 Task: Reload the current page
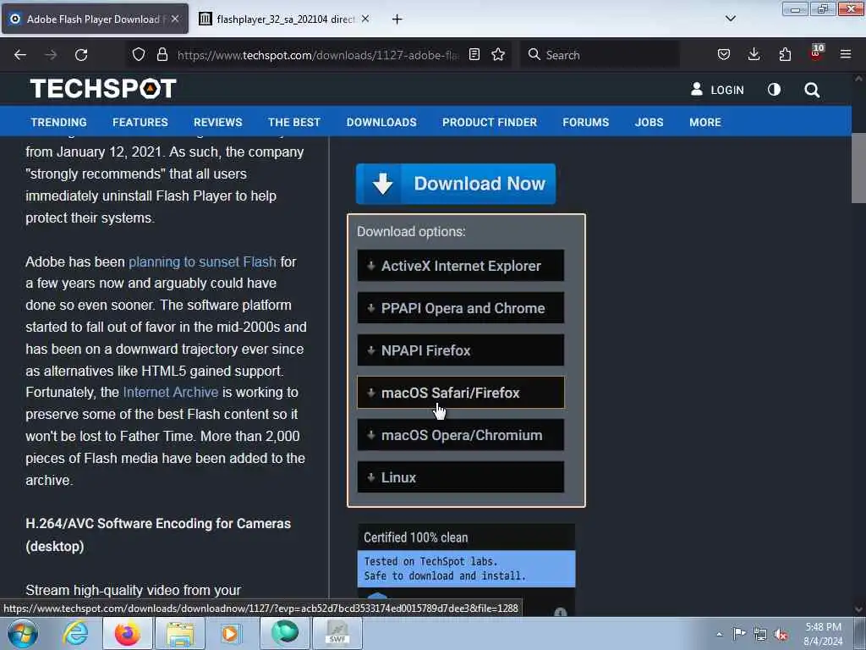(81, 55)
